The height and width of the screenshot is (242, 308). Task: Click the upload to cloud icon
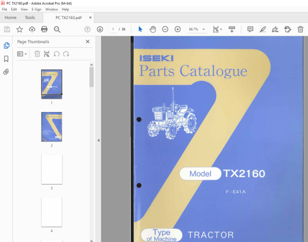(32, 29)
